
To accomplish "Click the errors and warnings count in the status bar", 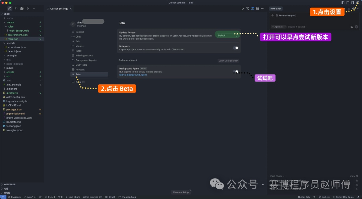I will click(x=50, y=197).
